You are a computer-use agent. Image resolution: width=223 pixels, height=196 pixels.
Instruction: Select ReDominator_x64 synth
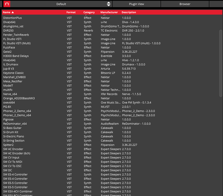(x=112, y=124)
